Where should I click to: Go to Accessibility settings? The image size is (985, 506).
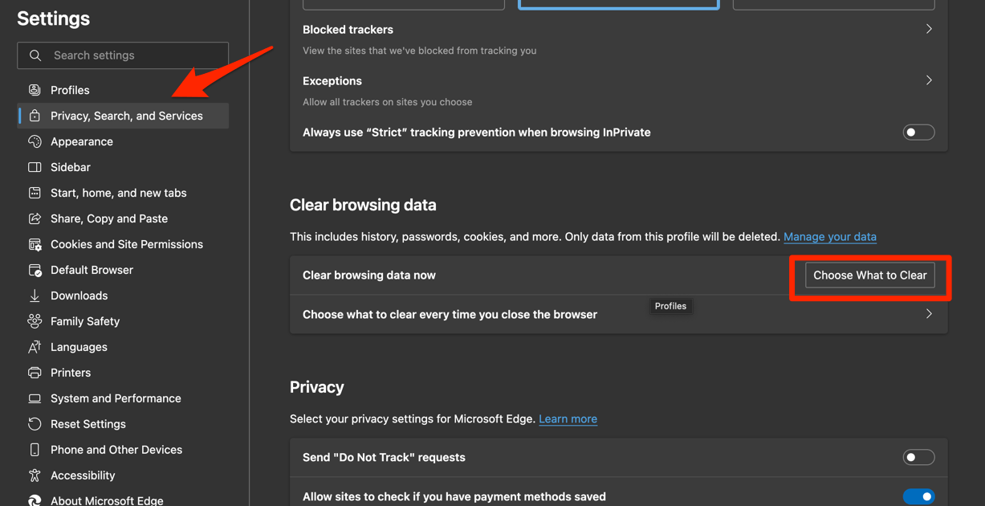123,475
